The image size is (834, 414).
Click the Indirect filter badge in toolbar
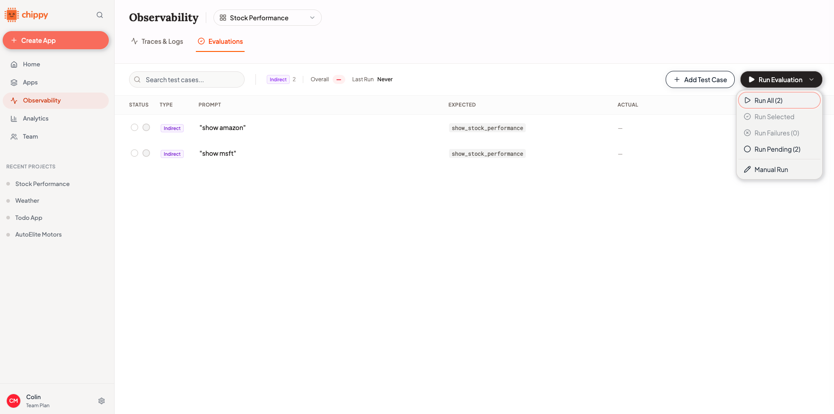click(x=278, y=79)
